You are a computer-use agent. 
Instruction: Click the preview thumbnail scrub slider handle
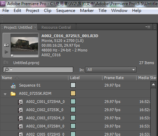click(x=12, y=56)
